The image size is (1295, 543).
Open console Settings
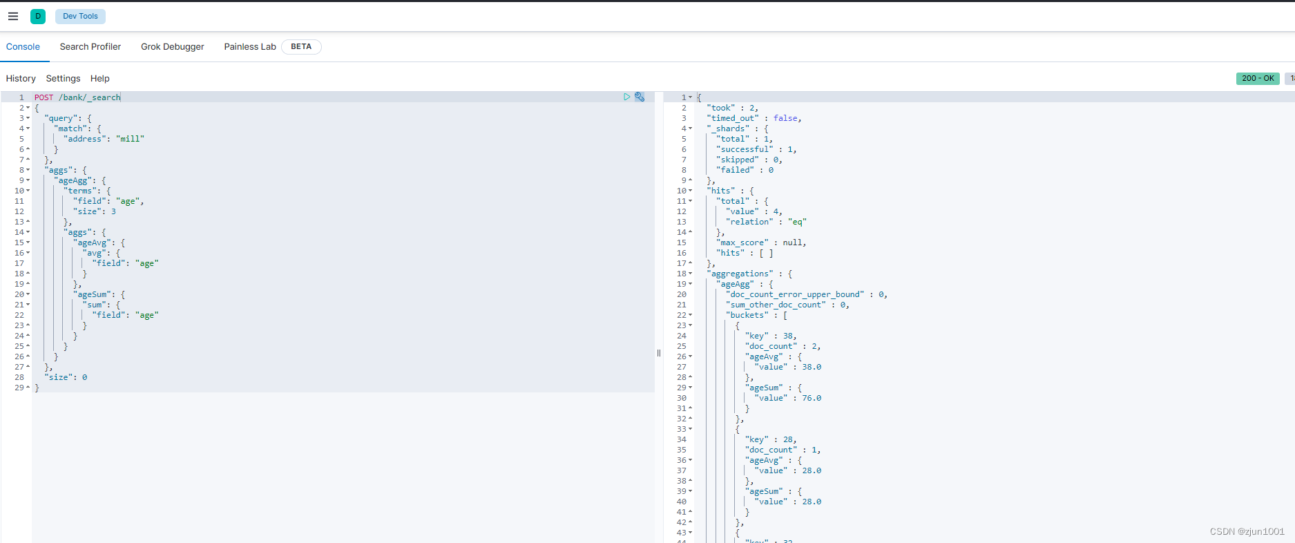63,78
